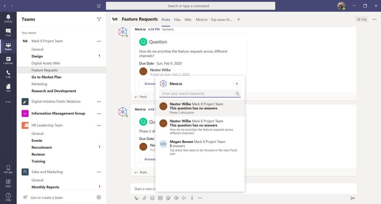Click the plus button in Ment.io popup
Viewport: 381px width, 204px height.
[237, 84]
